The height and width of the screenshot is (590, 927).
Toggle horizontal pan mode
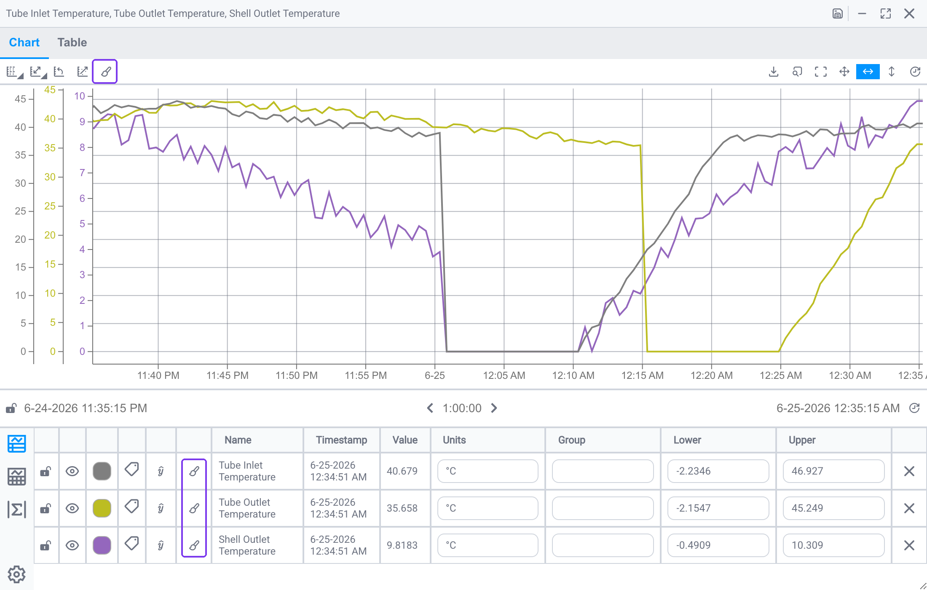point(868,72)
